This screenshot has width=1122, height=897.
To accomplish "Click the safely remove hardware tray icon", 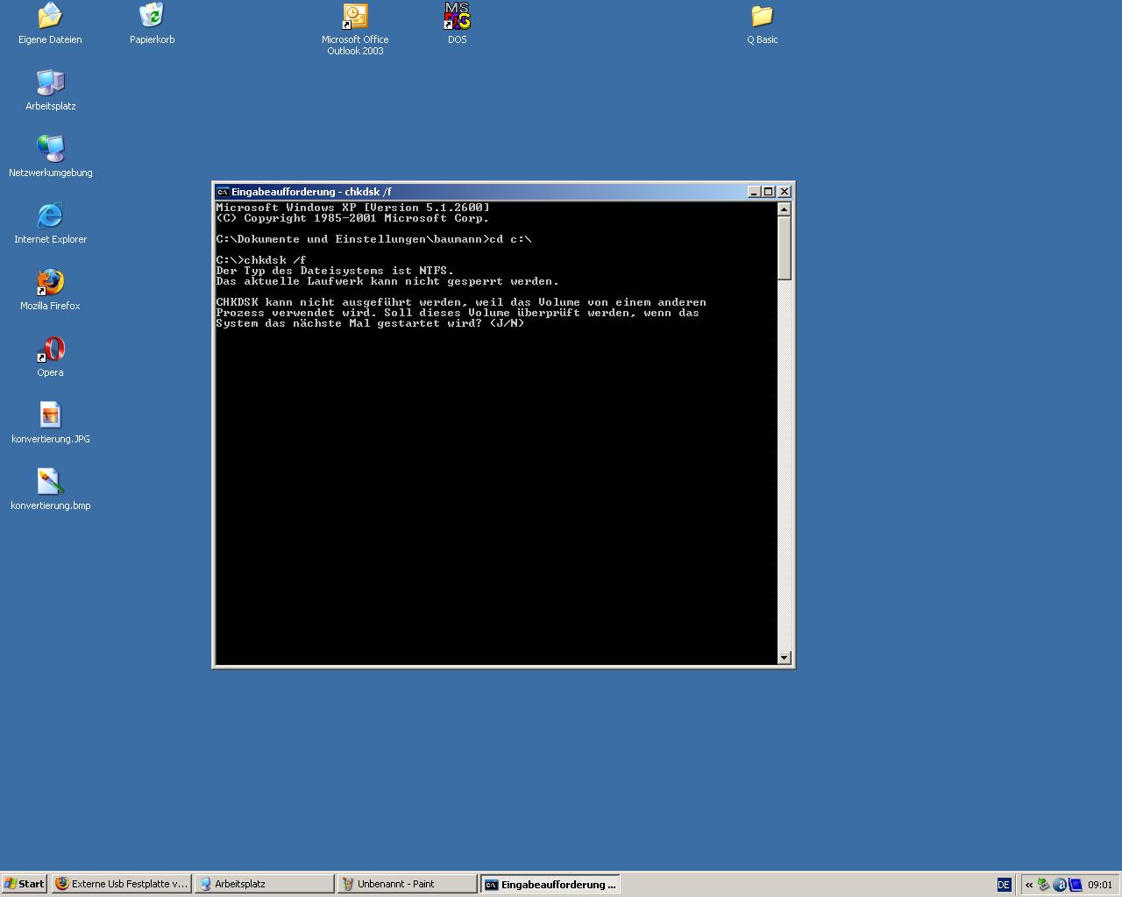I will pyautogui.click(x=1043, y=885).
